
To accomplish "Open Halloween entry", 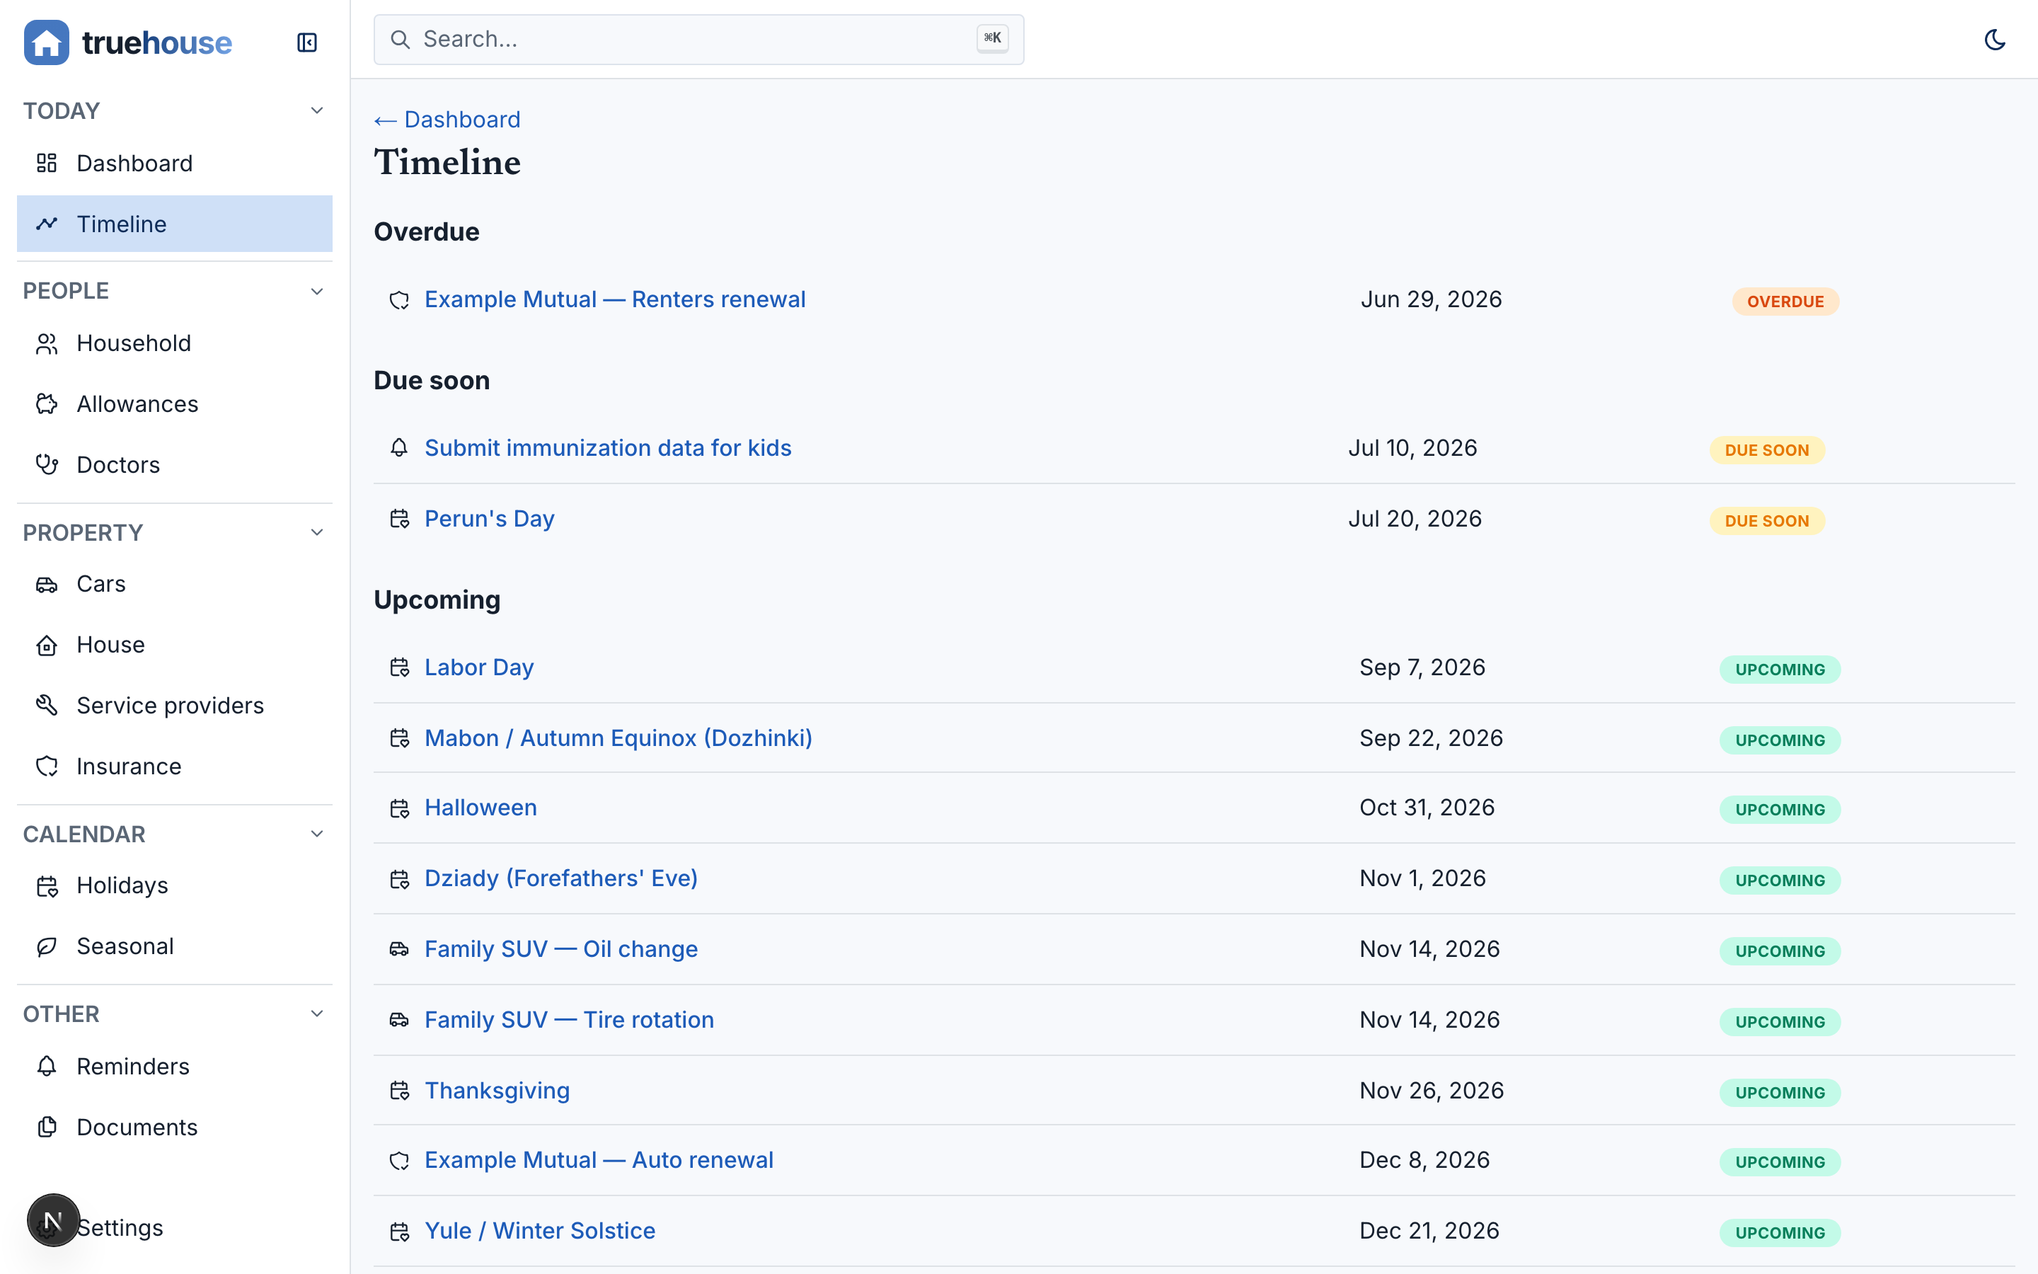I will coord(481,807).
